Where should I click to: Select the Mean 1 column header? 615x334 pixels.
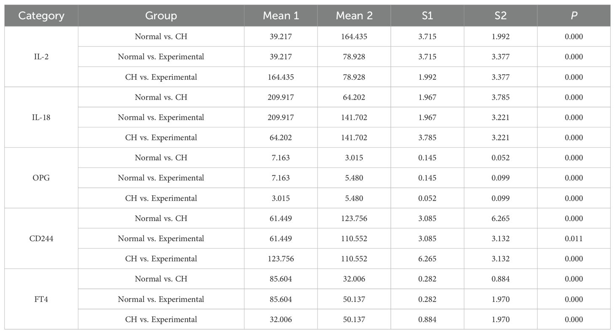pos(281,16)
